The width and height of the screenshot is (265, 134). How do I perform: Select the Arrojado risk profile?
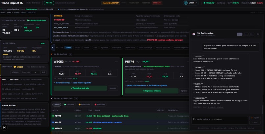(x=157, y=3)
